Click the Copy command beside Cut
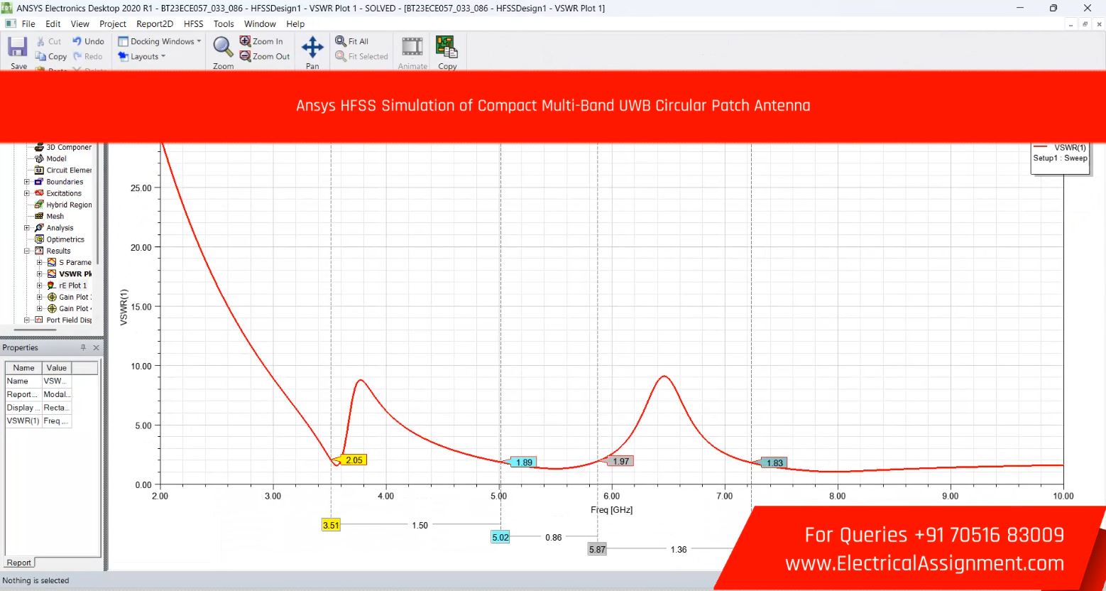The image size is (1106, 591). (51, 56)
